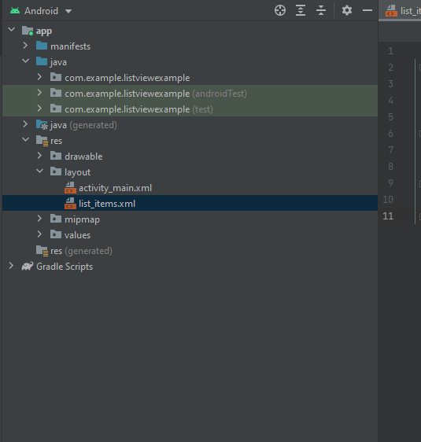The height and width of the screenshot is (442, 421).
Task: Click the (test) package folder icon
Action: (56, 109)
